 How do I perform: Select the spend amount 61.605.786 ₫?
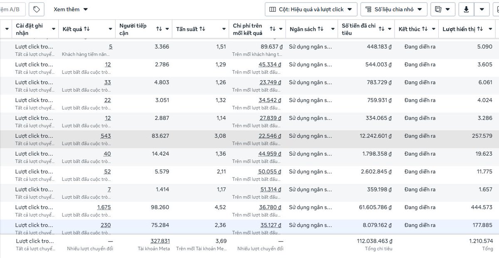tap(376, 207)
